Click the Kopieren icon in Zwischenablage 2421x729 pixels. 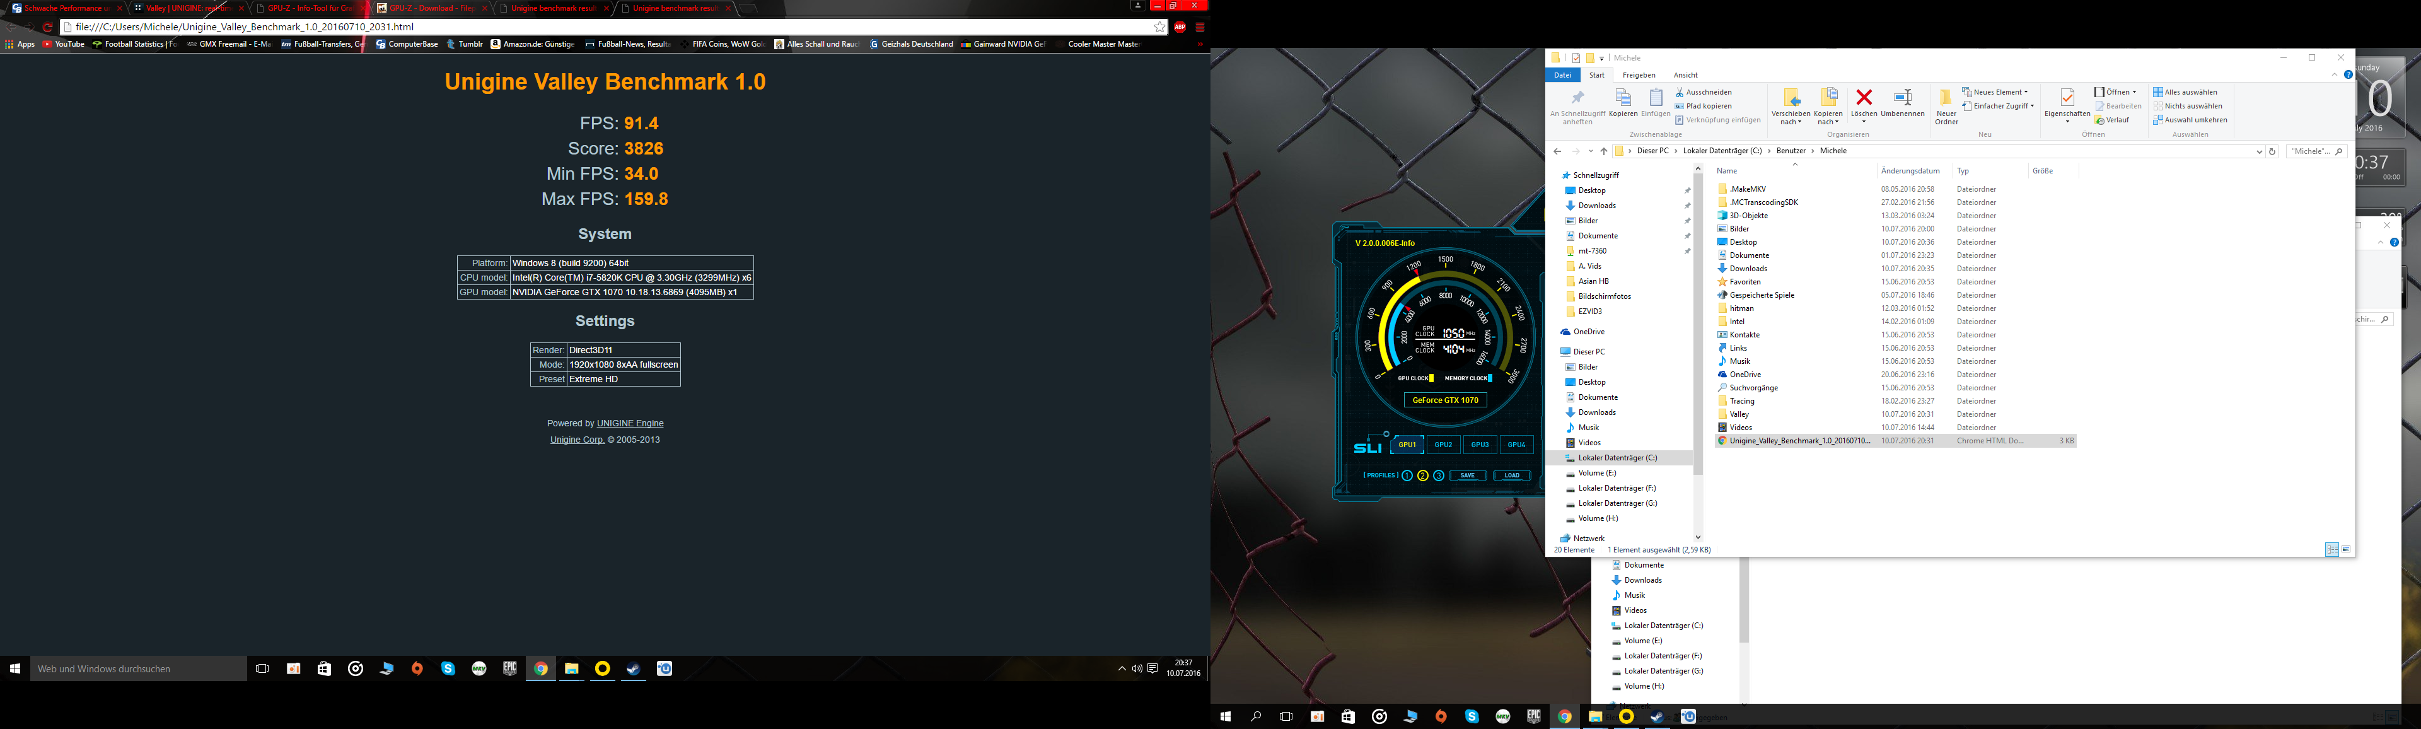click(1623, 99)
